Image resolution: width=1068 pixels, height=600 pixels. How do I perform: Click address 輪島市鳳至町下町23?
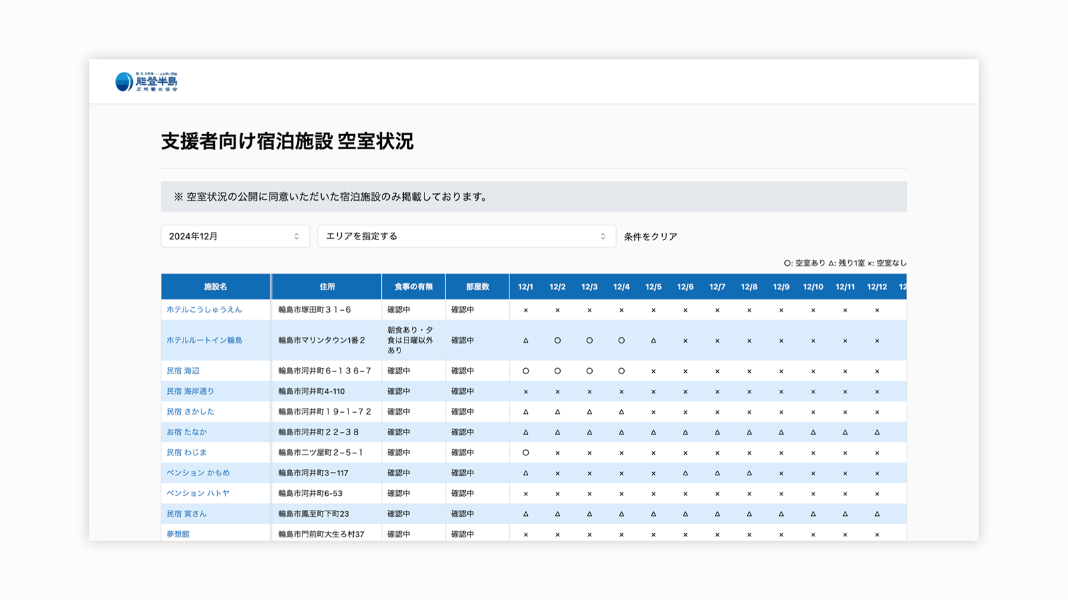(314, 514)
